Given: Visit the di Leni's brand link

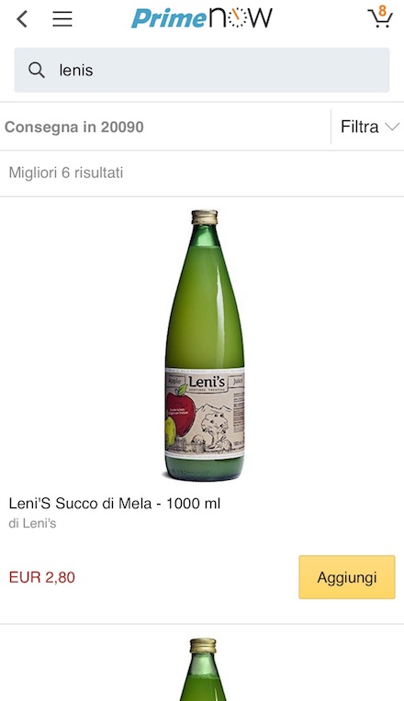Looking at the screenshot, I should click(32, 523).
